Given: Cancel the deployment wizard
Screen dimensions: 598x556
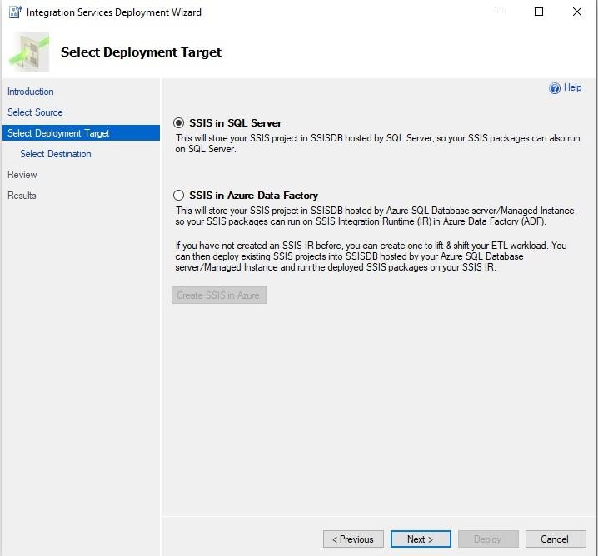Looking at the screenshot, I should (x=556, y=539).
